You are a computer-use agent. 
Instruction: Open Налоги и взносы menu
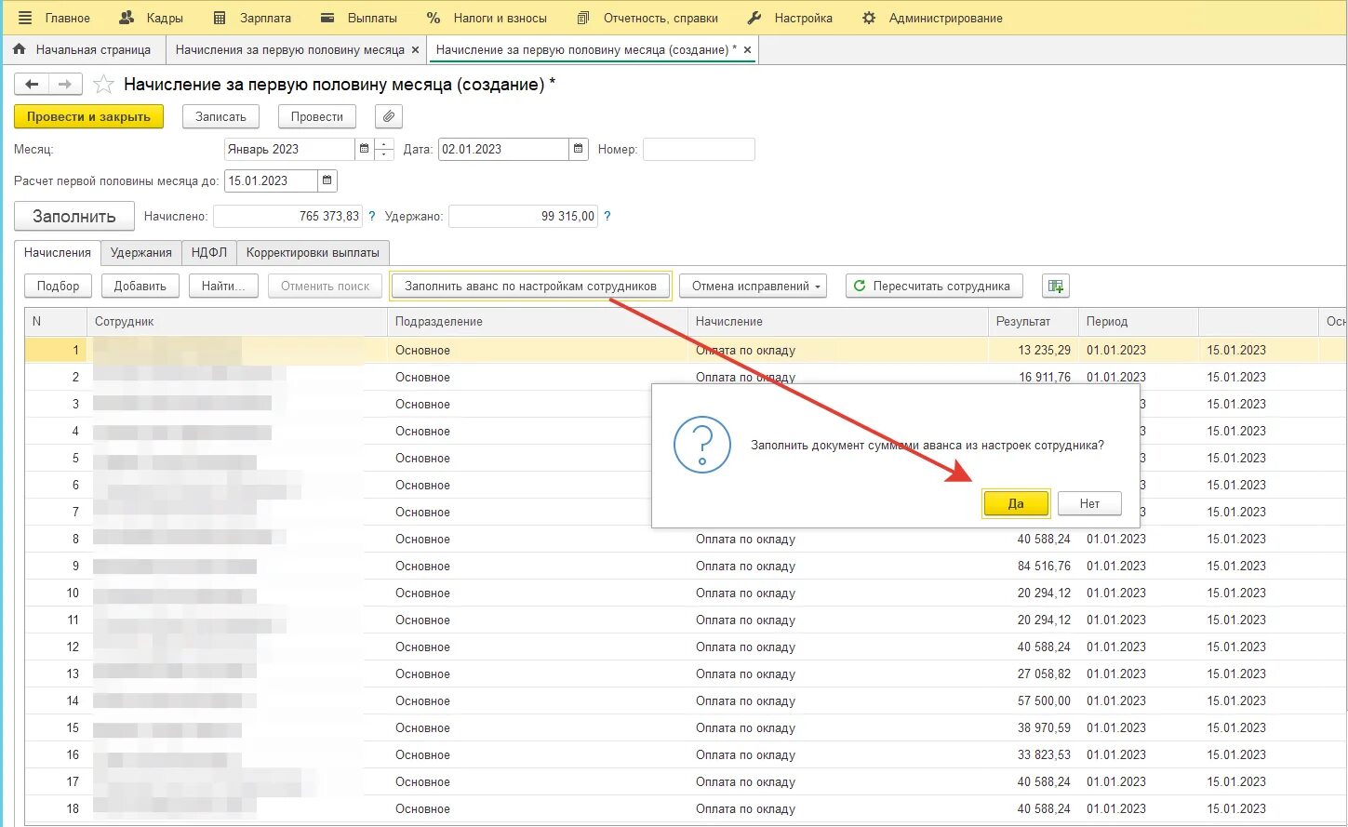[487, 18]
